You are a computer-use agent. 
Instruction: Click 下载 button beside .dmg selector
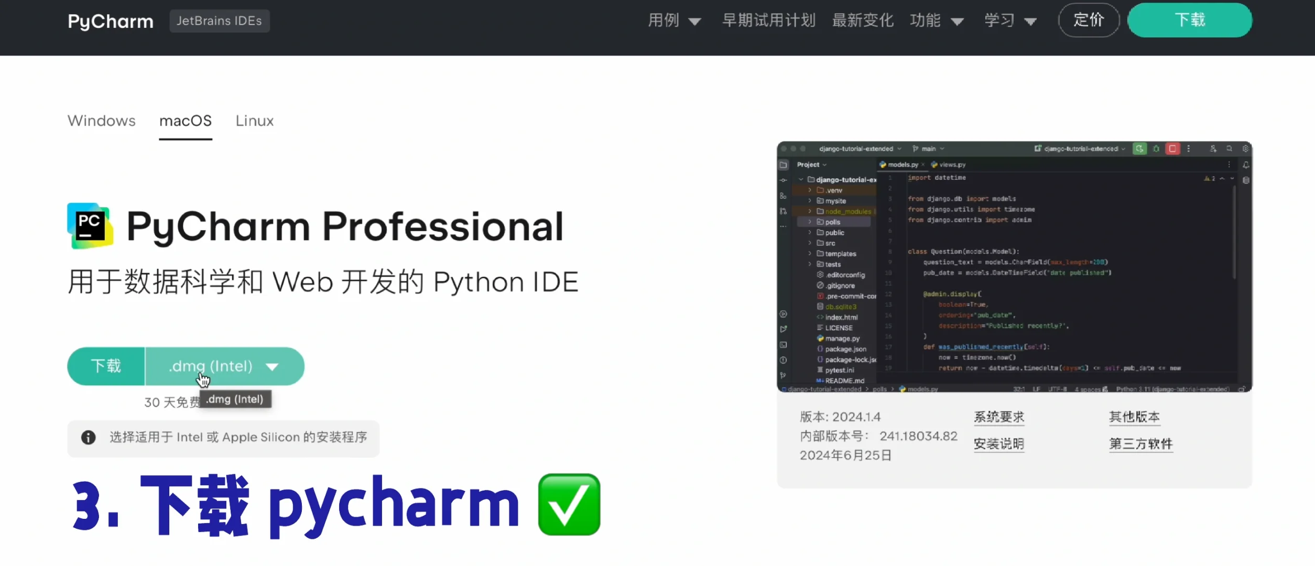[106, 366]
